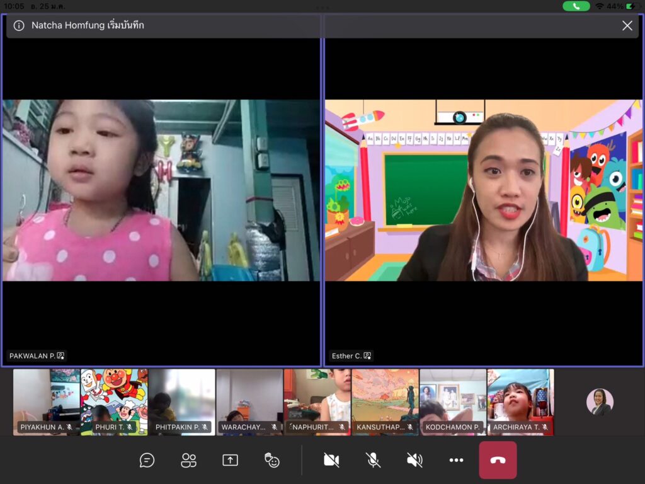Unmute the microphone
The height and width of the screenshot is (484, 645).
(x=374, y=460)
